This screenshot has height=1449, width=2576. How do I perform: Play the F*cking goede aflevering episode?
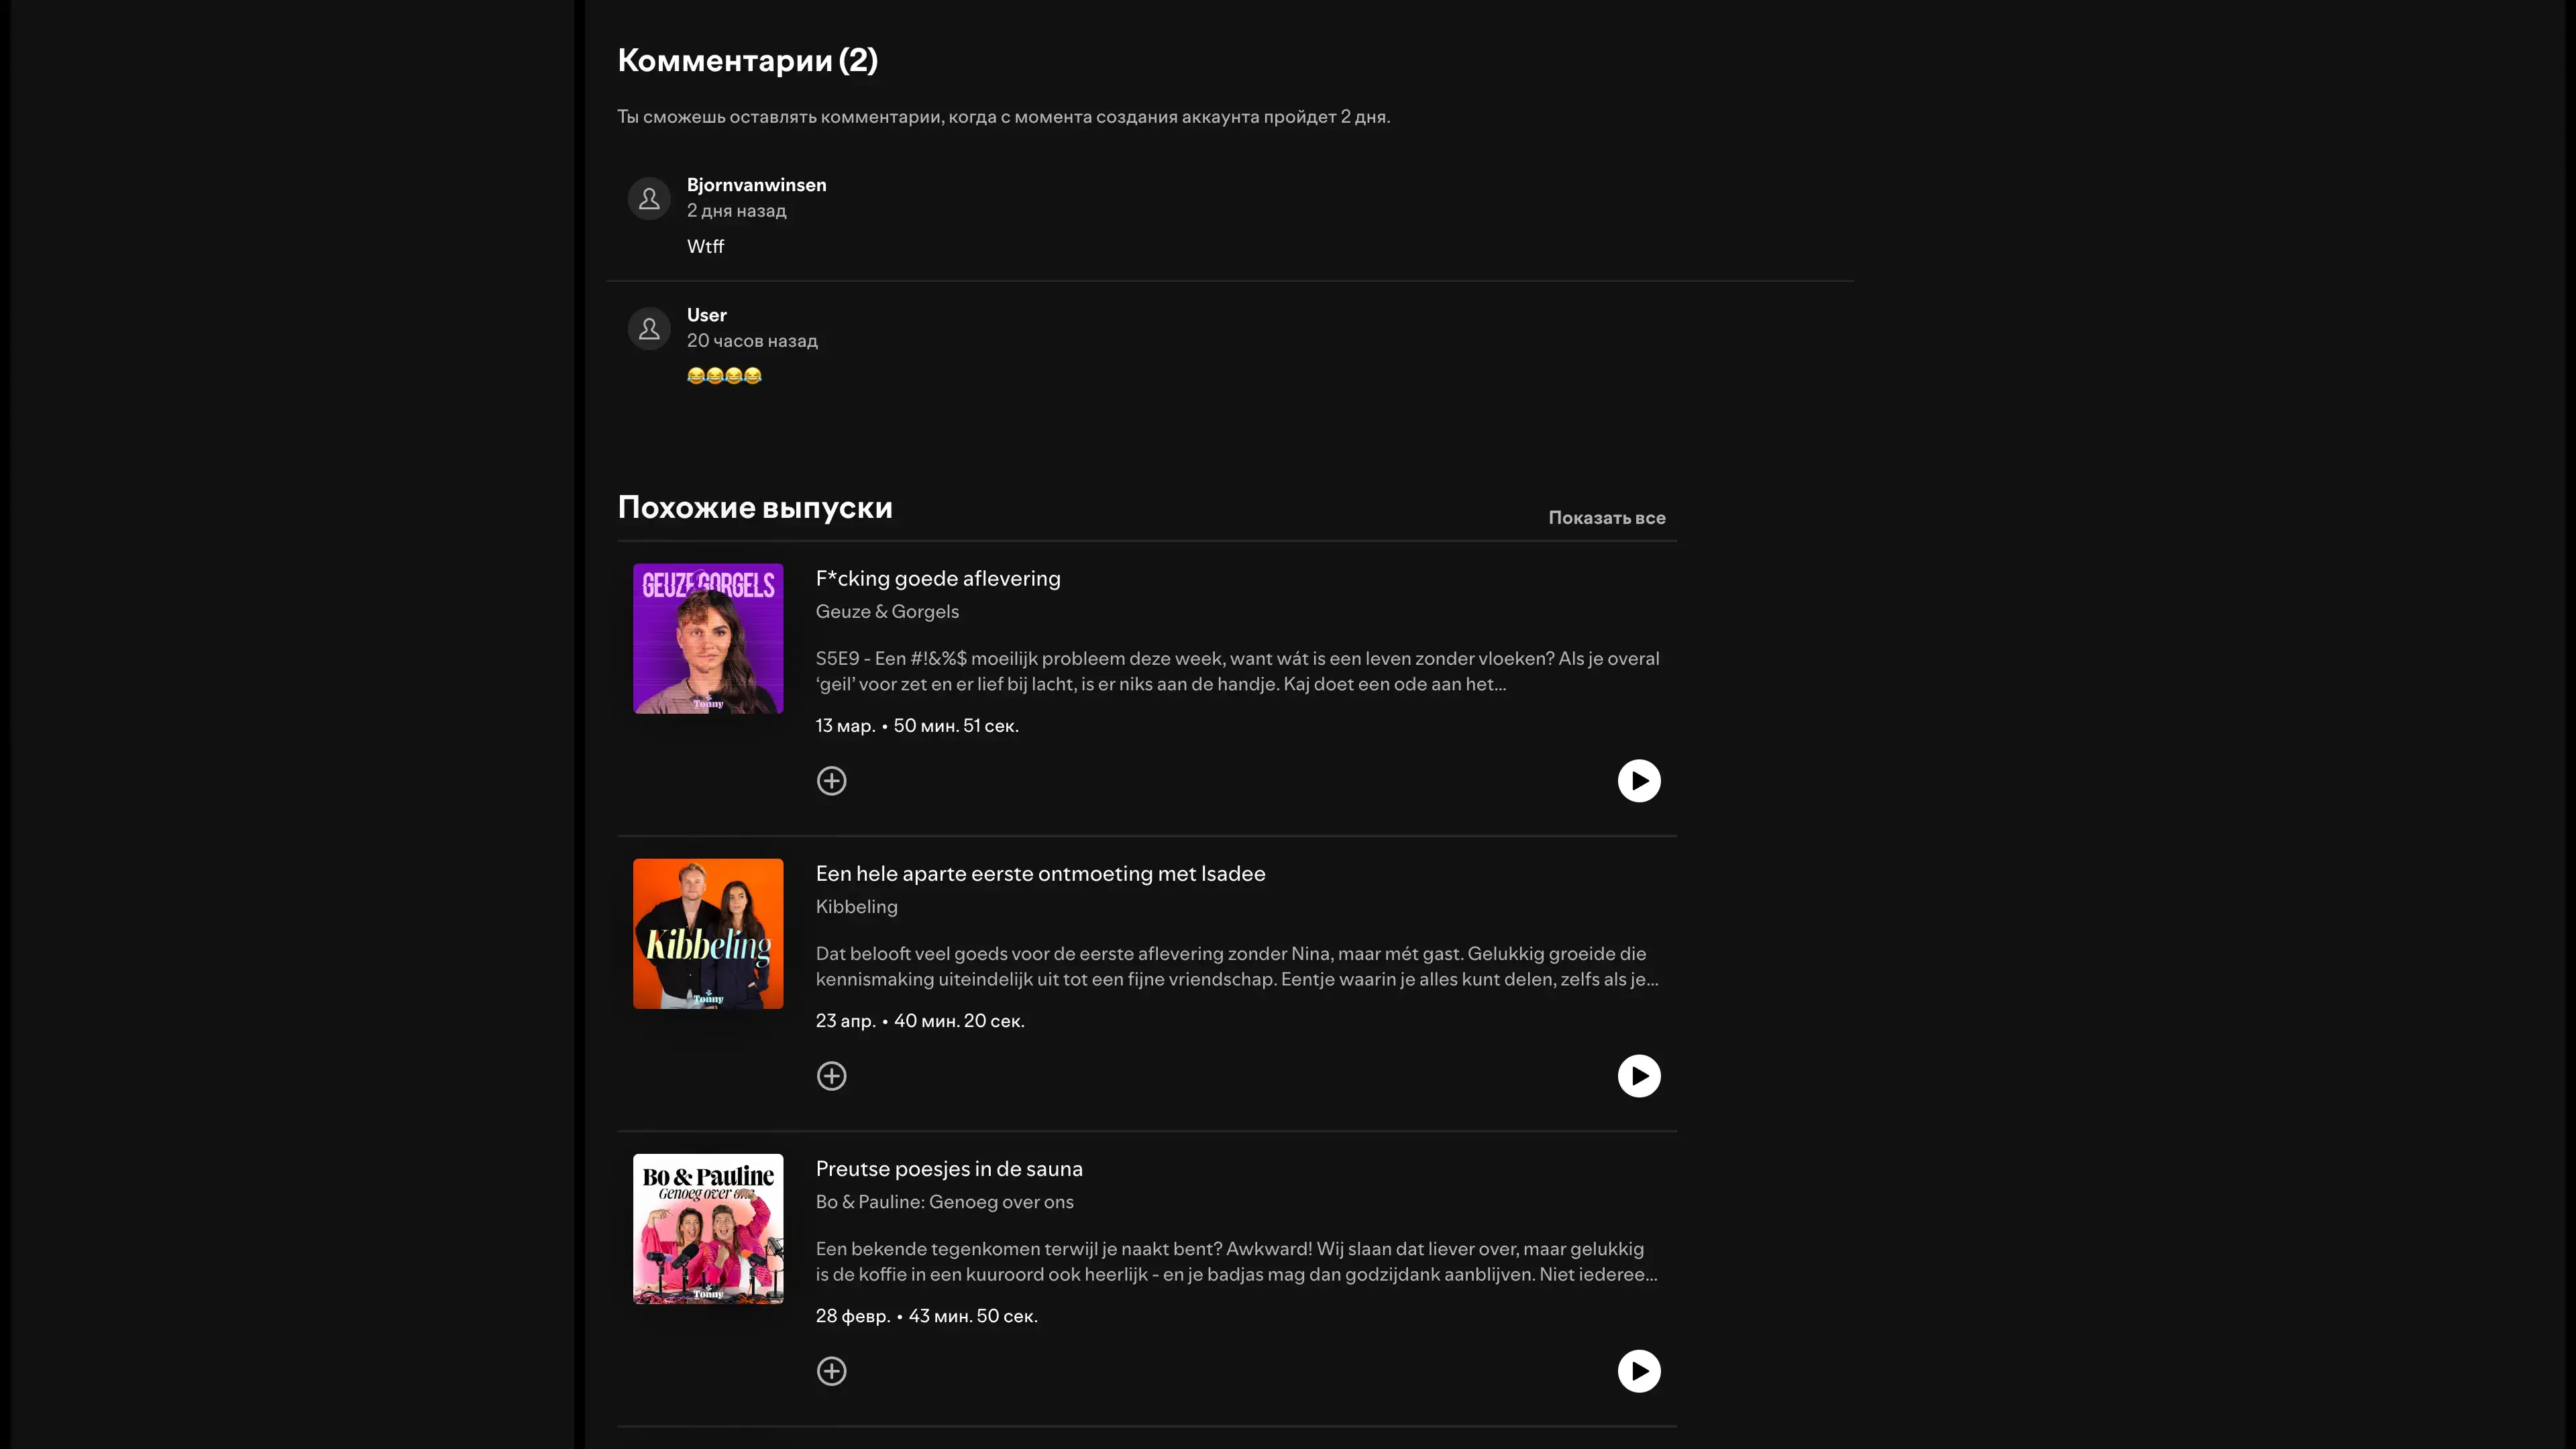(1638, 781)
